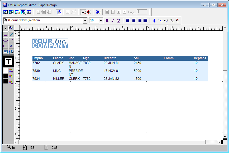Click the Select Parent Frame icon
The image size is (229, 153).
click(x=98, y=12)
